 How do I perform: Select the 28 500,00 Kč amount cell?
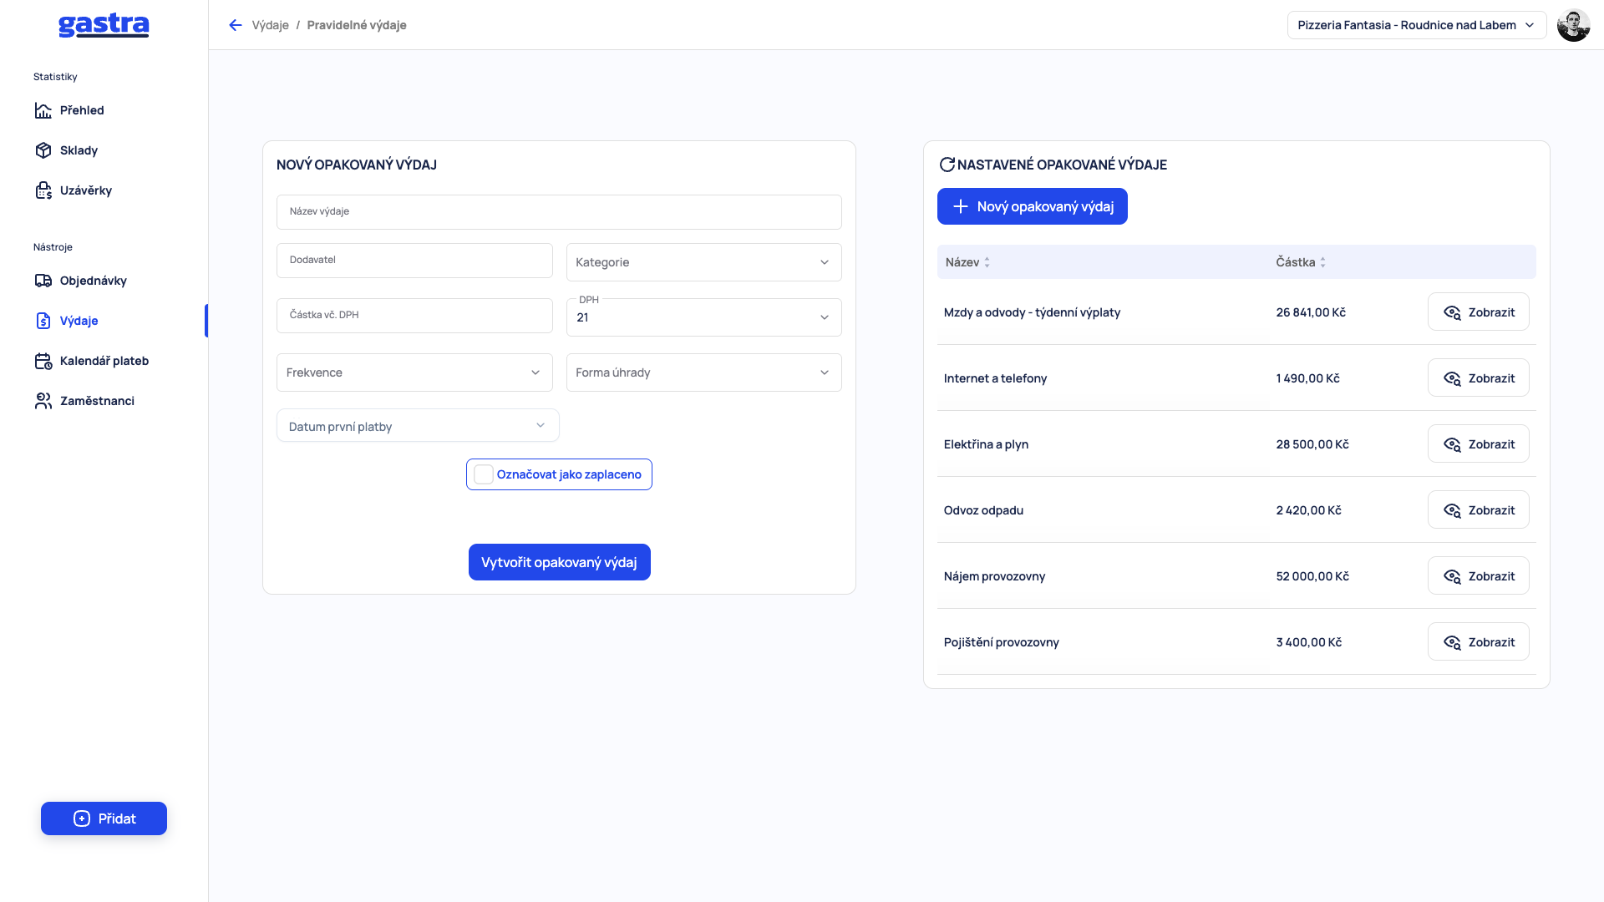point(1312,444)
